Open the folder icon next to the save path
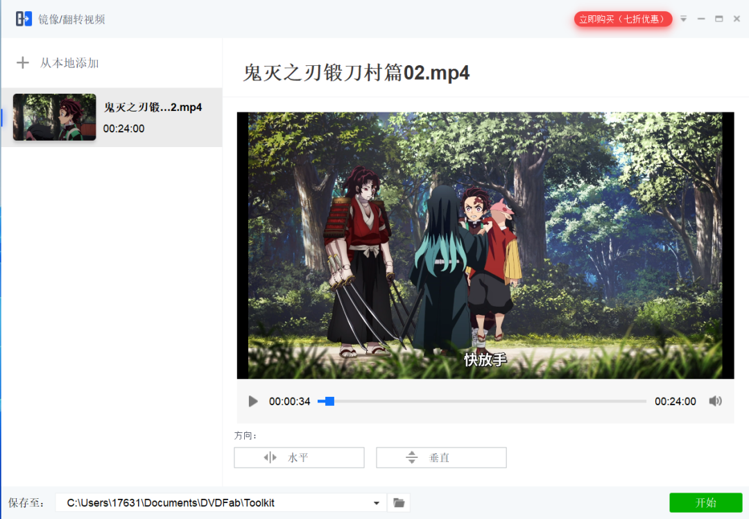Image resolution: width=749 pixels, height=519 pixels. click(398, 502)
